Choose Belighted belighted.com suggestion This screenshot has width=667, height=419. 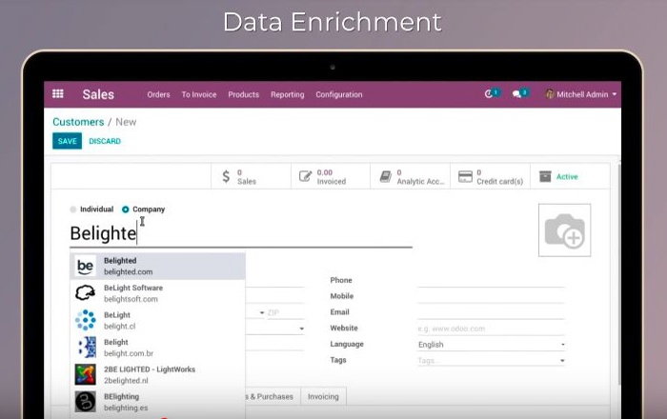point(157,266)
